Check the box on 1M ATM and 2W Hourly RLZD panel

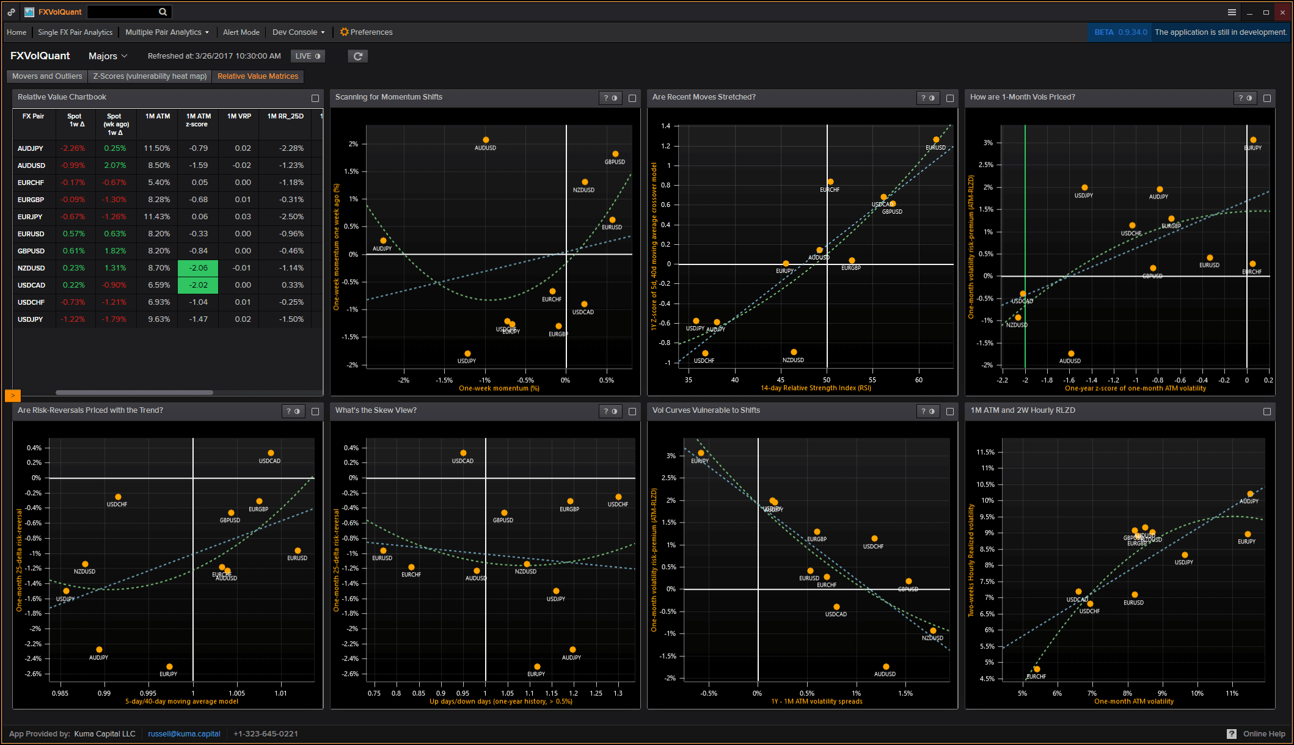pos(1267,411)
